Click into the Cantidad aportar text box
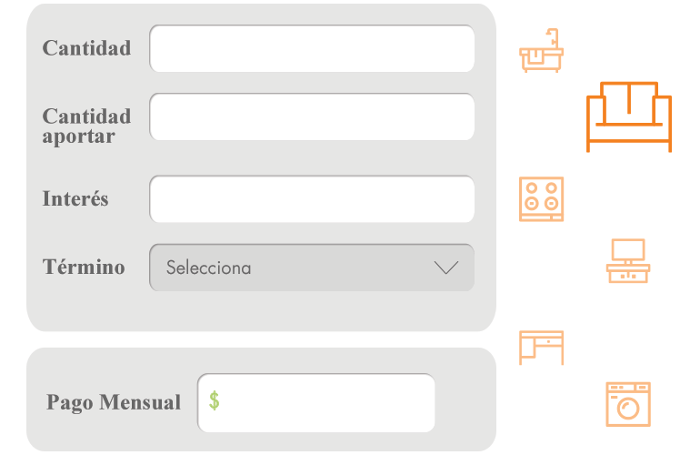 tap(312, 117)
